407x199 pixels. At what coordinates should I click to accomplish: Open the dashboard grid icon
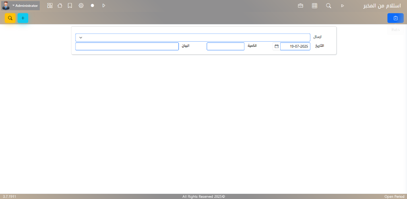click(x=50, y=6)
